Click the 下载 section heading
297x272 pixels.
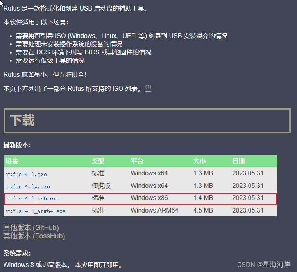(x=22, y=120)
